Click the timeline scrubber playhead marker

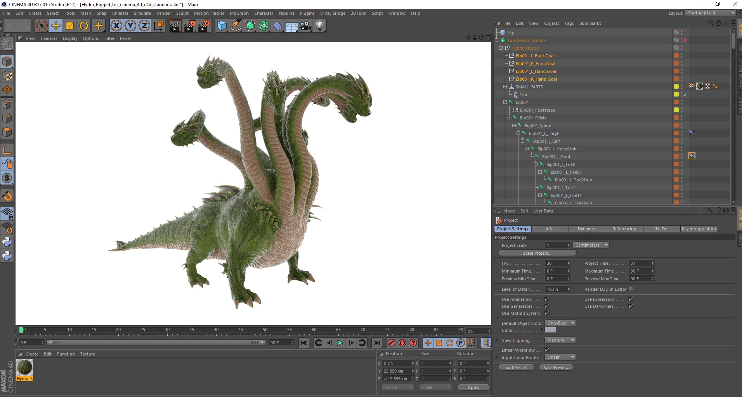pos(21,330)
